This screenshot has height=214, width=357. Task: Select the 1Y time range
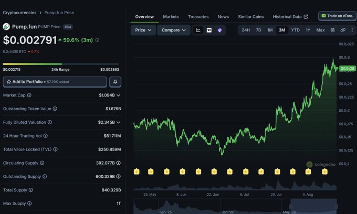(x=308, y=30)
